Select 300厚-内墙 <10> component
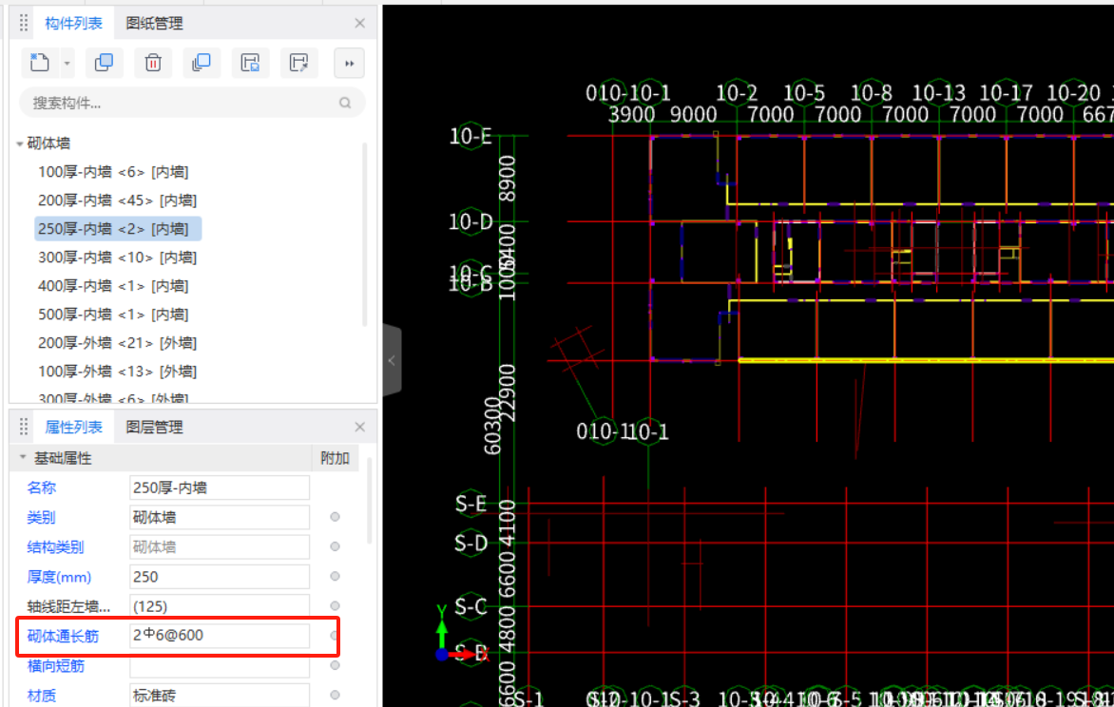1114x707 pixels. pos(117,258)
